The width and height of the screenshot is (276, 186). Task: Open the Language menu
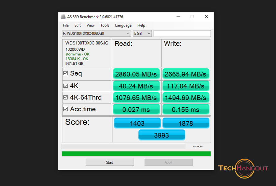[x=123, y=26]
